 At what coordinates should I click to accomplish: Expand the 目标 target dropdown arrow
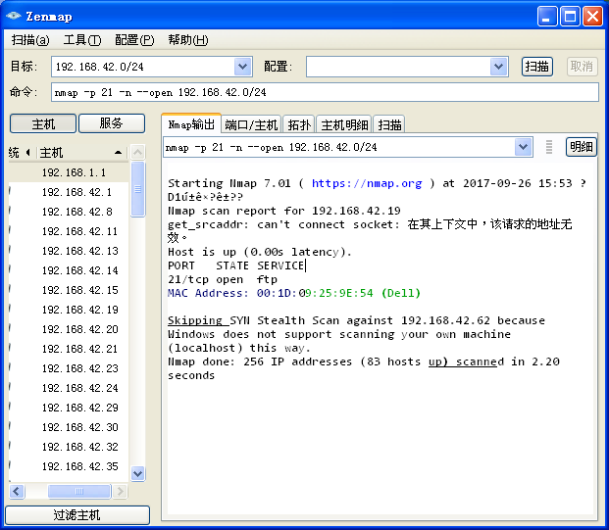pyautogui.click(x=243, y=67)
